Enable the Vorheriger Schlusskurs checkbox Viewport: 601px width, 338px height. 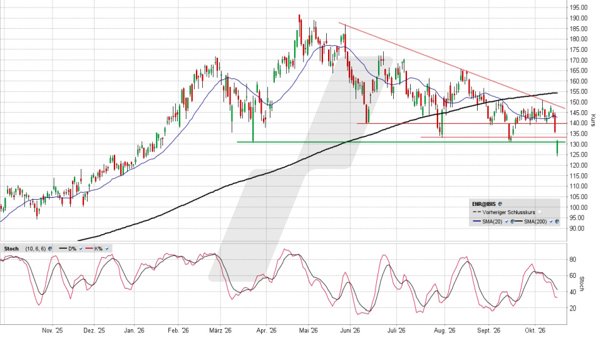click(x=539, y=212)
